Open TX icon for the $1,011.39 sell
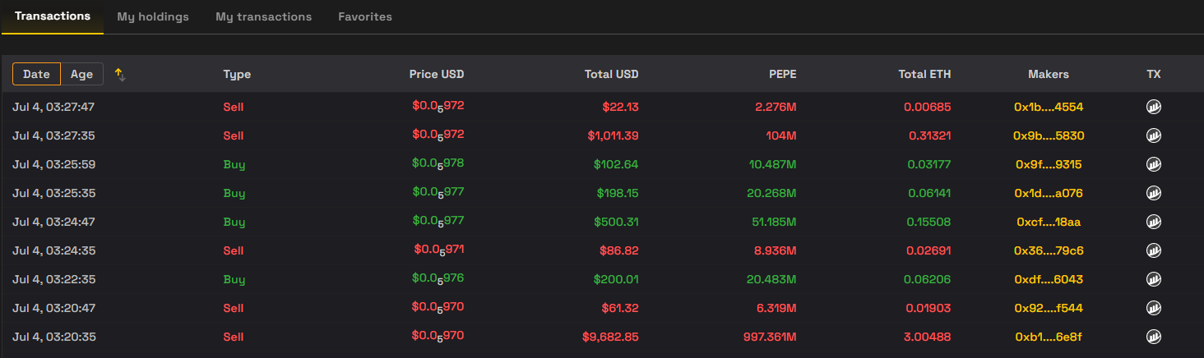 pyautogui.click(x=1153, y=135)
